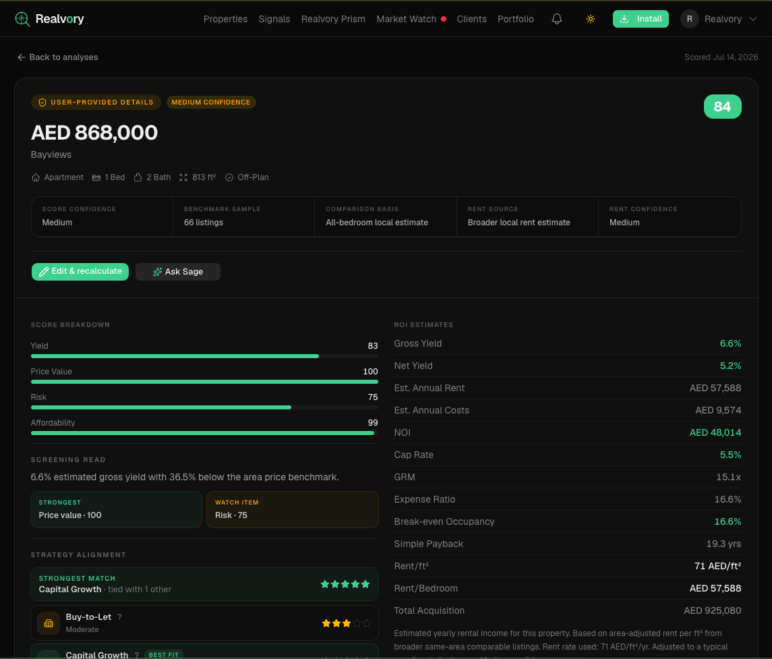
Task: Click the Scored Jul 14, 2026 date
Action: pos(721,57)
